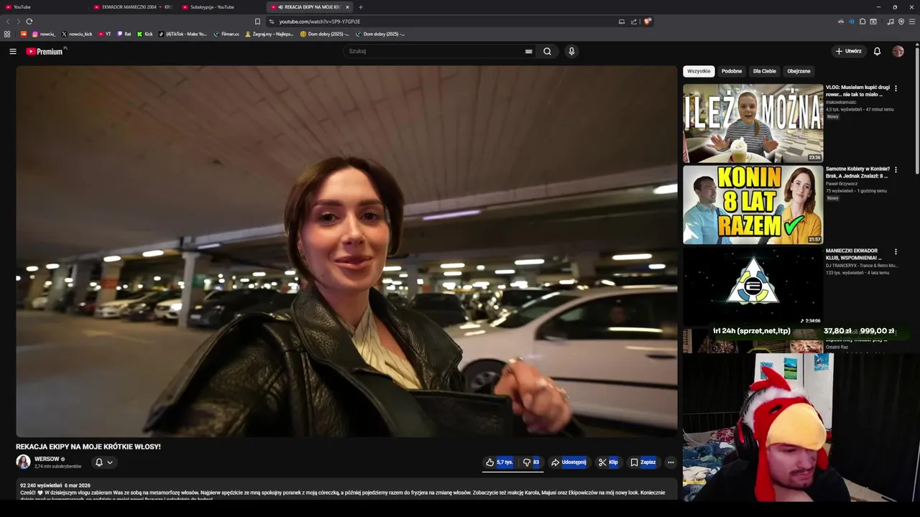Open the options menu for the VLOG rower video
The width and height of the screenshot is (920, 517).
pos(896,88)
